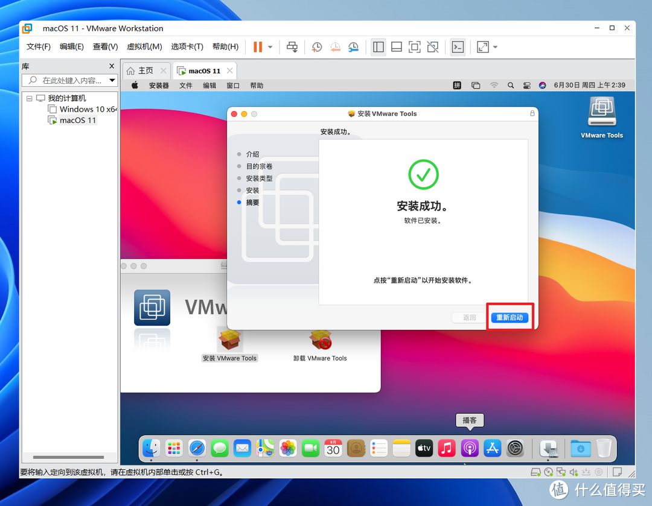Screen dimensions: 652x506
Task: Click the 返回 back button in installer
Action: tap(470, 317)
